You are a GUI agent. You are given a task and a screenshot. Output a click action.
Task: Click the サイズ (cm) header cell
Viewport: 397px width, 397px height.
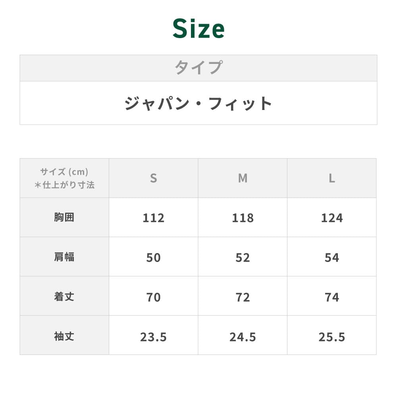coord(64,178)
